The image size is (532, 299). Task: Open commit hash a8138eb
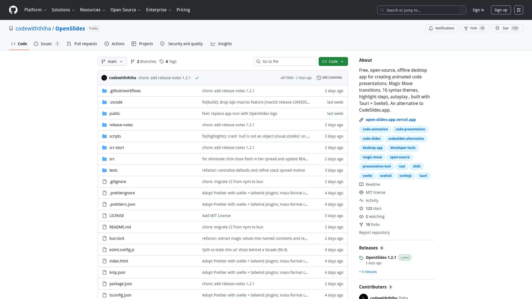click(287, 78)
